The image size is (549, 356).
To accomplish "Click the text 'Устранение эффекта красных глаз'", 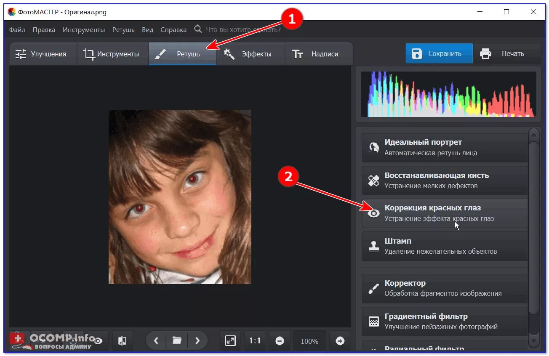I will 439,218.
